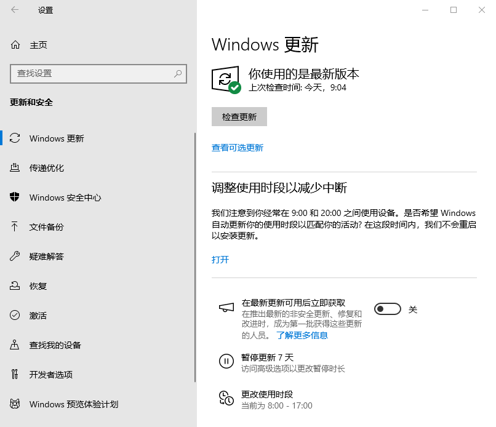This screenshot has height=427, width=496.
Task: Click the 检查更新 button
Action: 239,117
